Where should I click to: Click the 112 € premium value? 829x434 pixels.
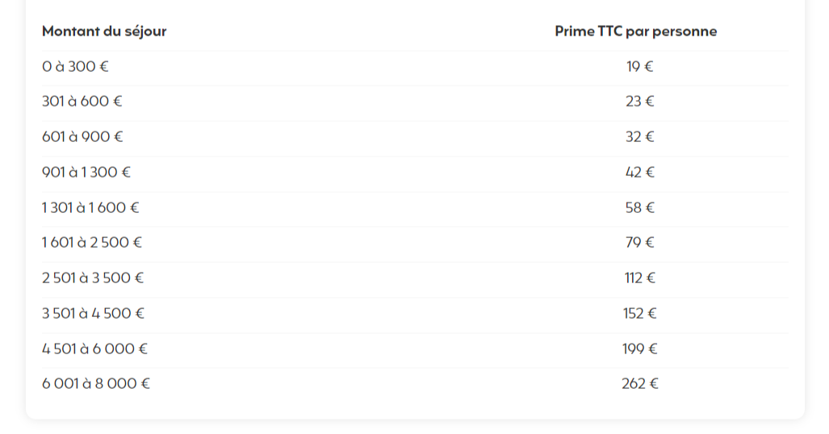tap(640, 278)
